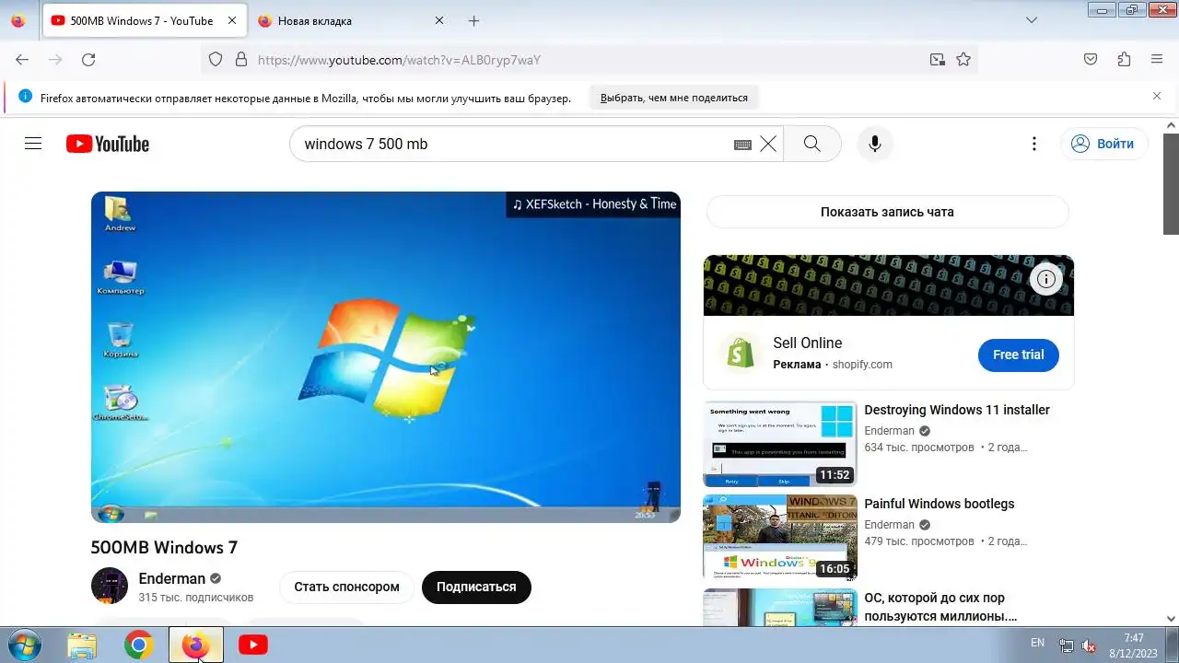Open YouTube app from the taskbar

pos(253,645)
